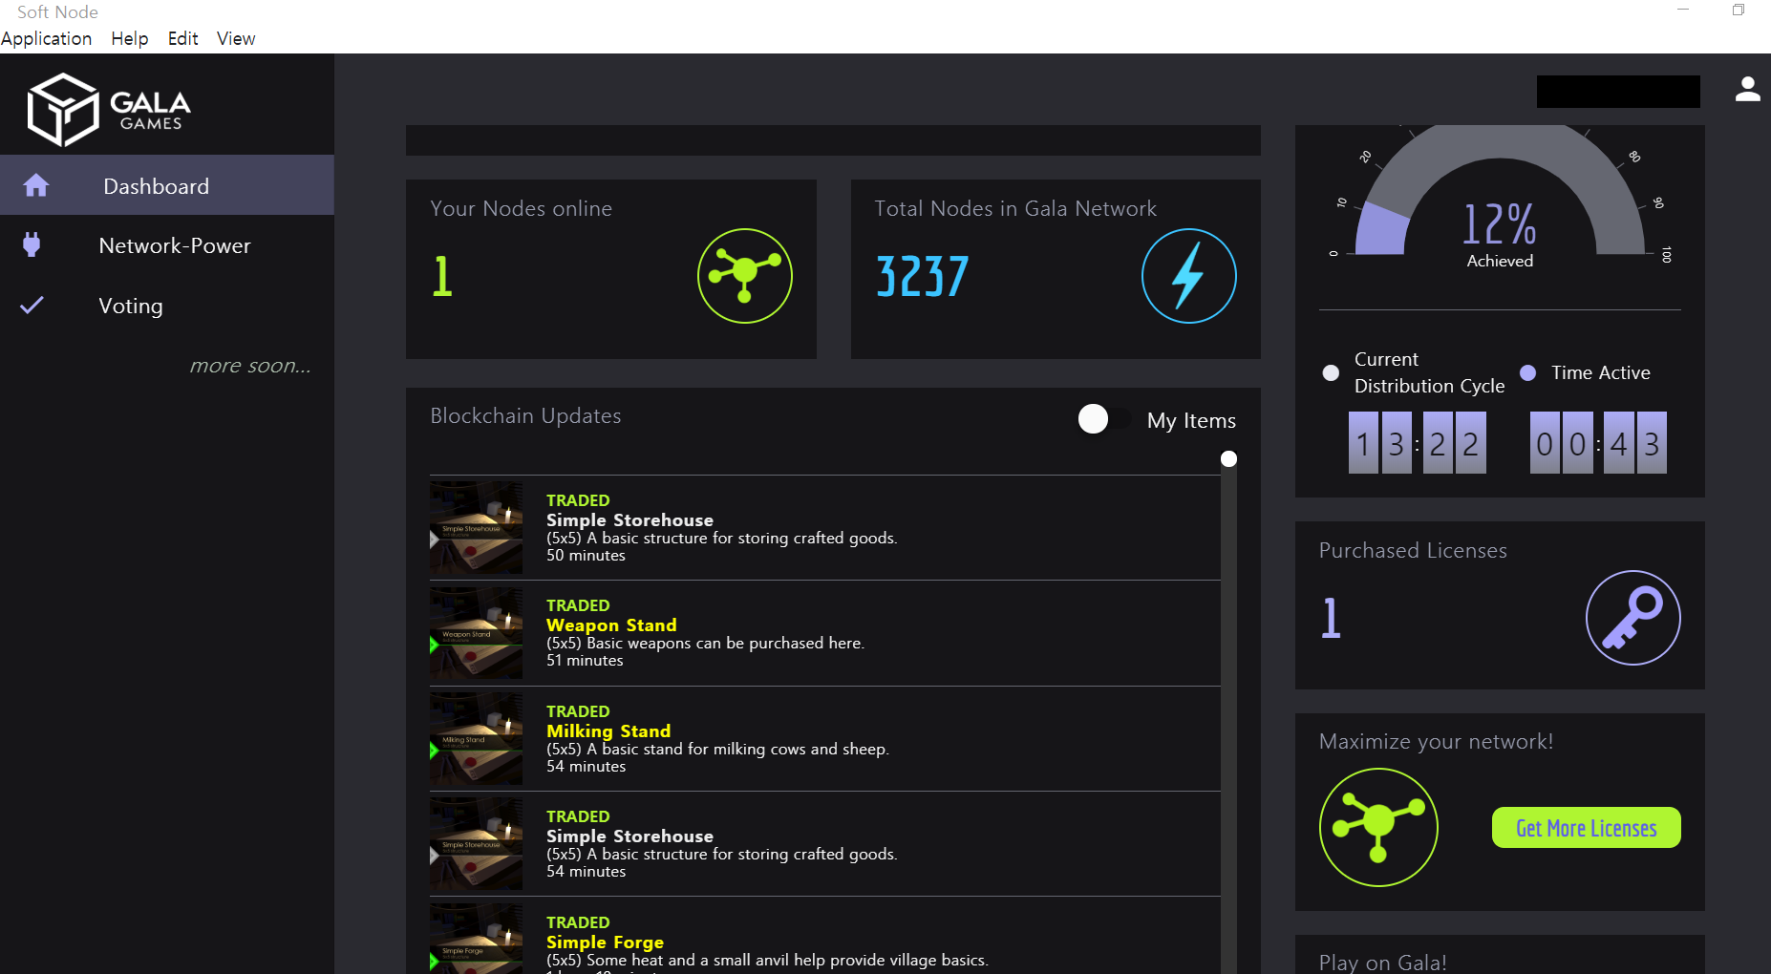1771x974 pixels.
Task: Open the user profile icon
Action: [1747, 89]
